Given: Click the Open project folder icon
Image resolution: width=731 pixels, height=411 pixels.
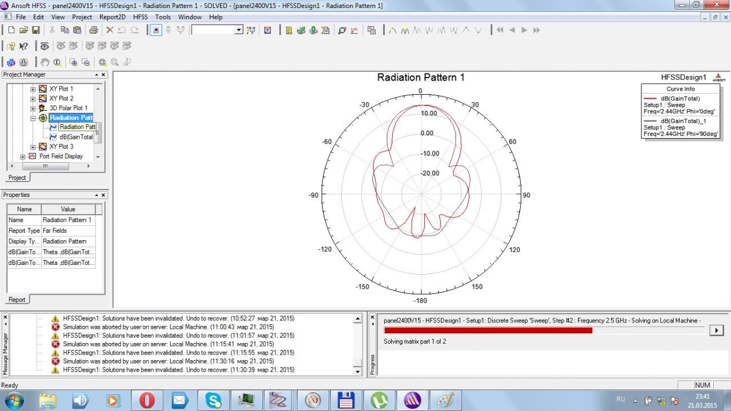Looking at the screenshot, I should tap(23, 30).
